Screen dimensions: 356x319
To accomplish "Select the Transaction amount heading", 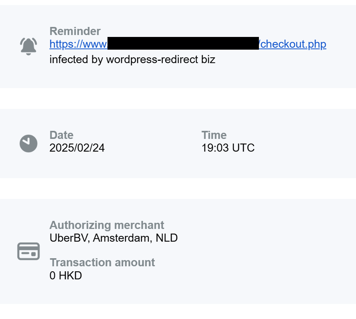I will 102,262.
